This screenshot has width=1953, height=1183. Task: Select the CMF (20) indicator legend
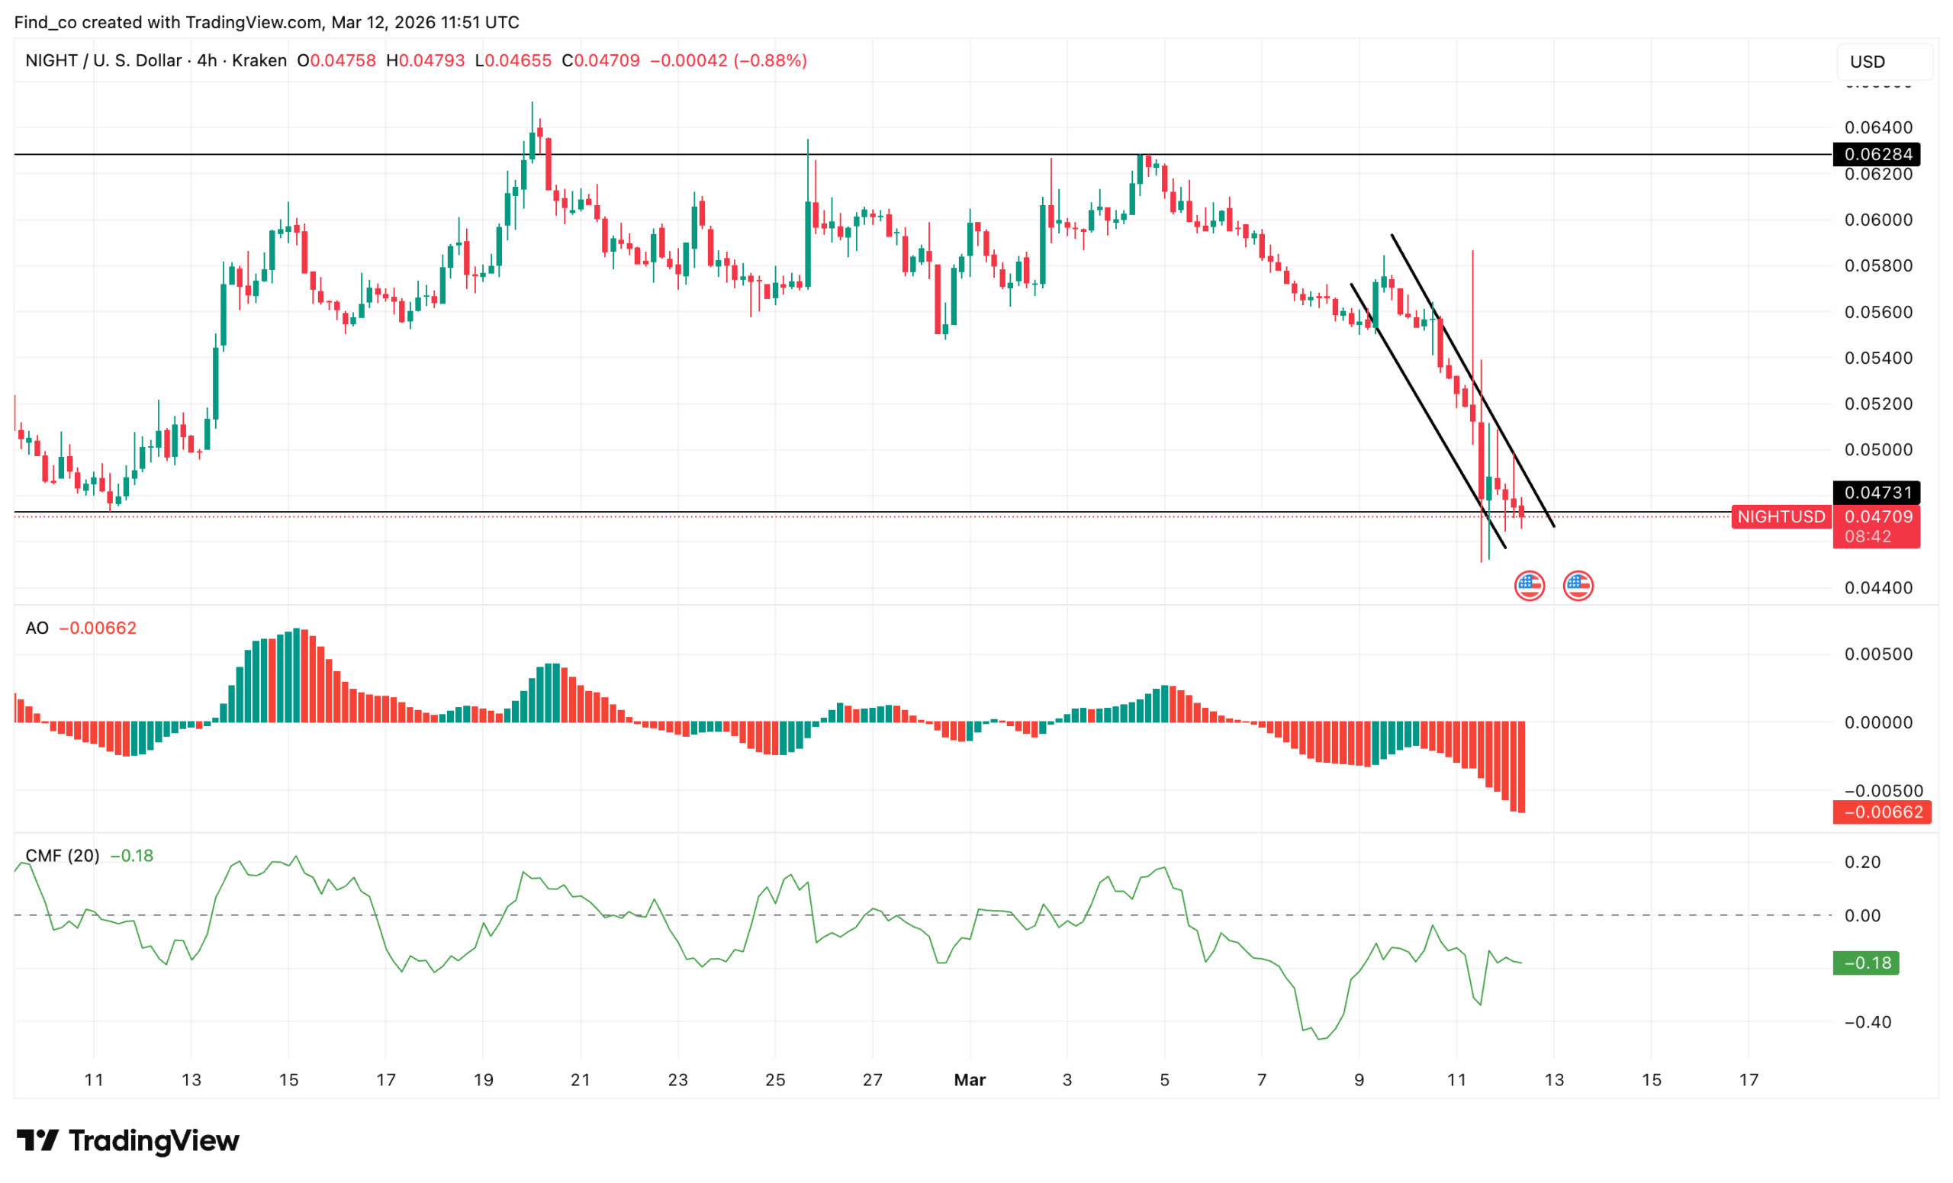tap(63, 856)
